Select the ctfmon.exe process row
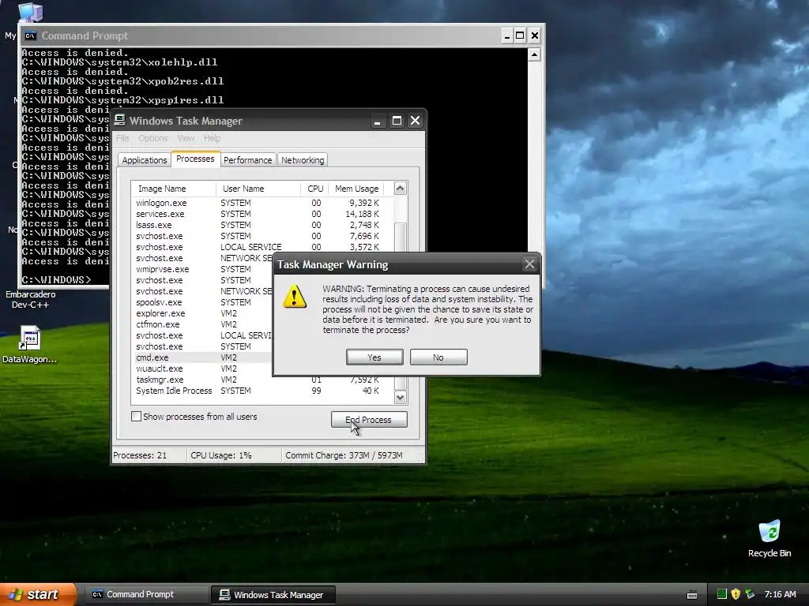The image size is (809, 606). [202, 324]
